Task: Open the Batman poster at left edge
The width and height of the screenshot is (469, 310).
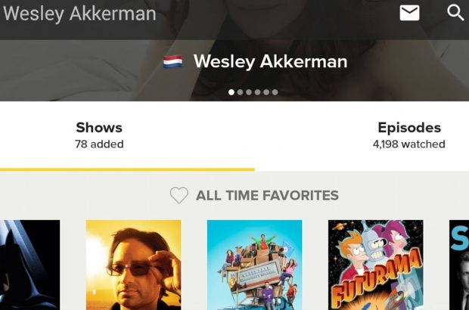Action: click(30, 265)
